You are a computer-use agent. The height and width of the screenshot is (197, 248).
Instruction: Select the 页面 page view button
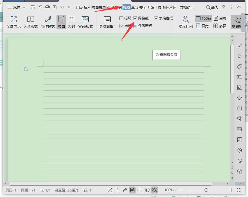61,22
